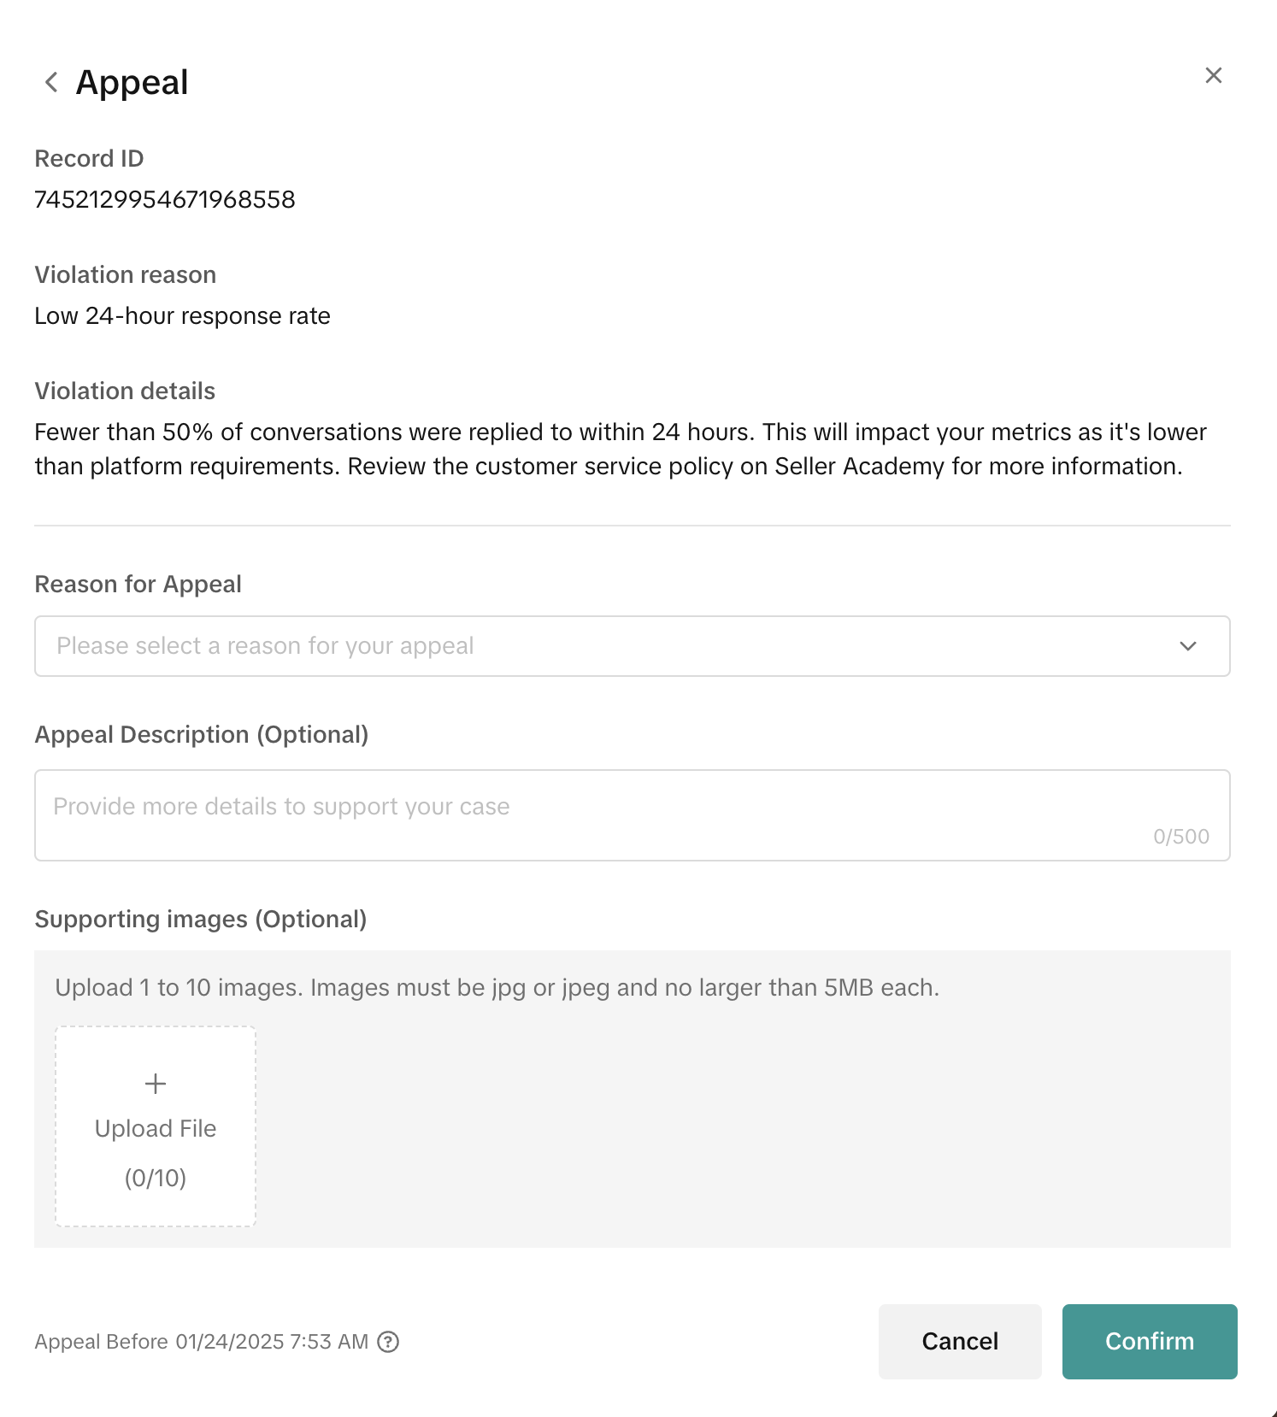The height and width of the screenshot is (1417, 1277).
Task: Click the Appeal Before 01/24/2025 deadline text
Action: (201, 1342)
